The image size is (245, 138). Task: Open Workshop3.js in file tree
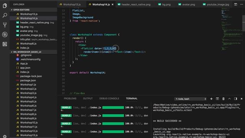(x=33, y=93)
